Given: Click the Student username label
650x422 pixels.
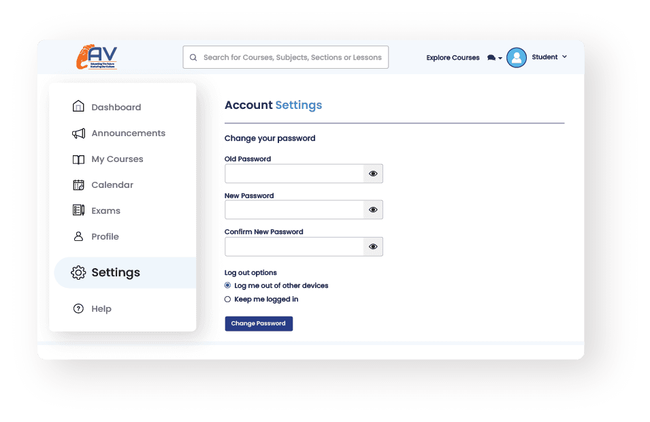Looking at the screenshot, I should [545, 57].
